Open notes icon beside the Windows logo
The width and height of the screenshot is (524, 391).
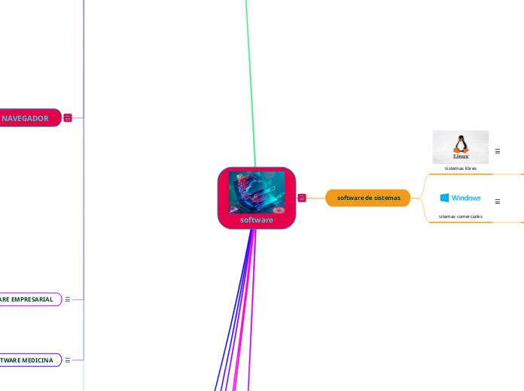498,202
